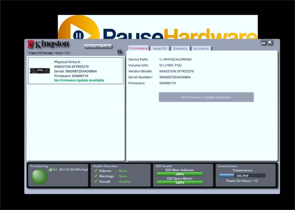295x210 pixels.
Task: Click Serial Number value 50026B7283AD0B04
Action: (x=175, y=77)
